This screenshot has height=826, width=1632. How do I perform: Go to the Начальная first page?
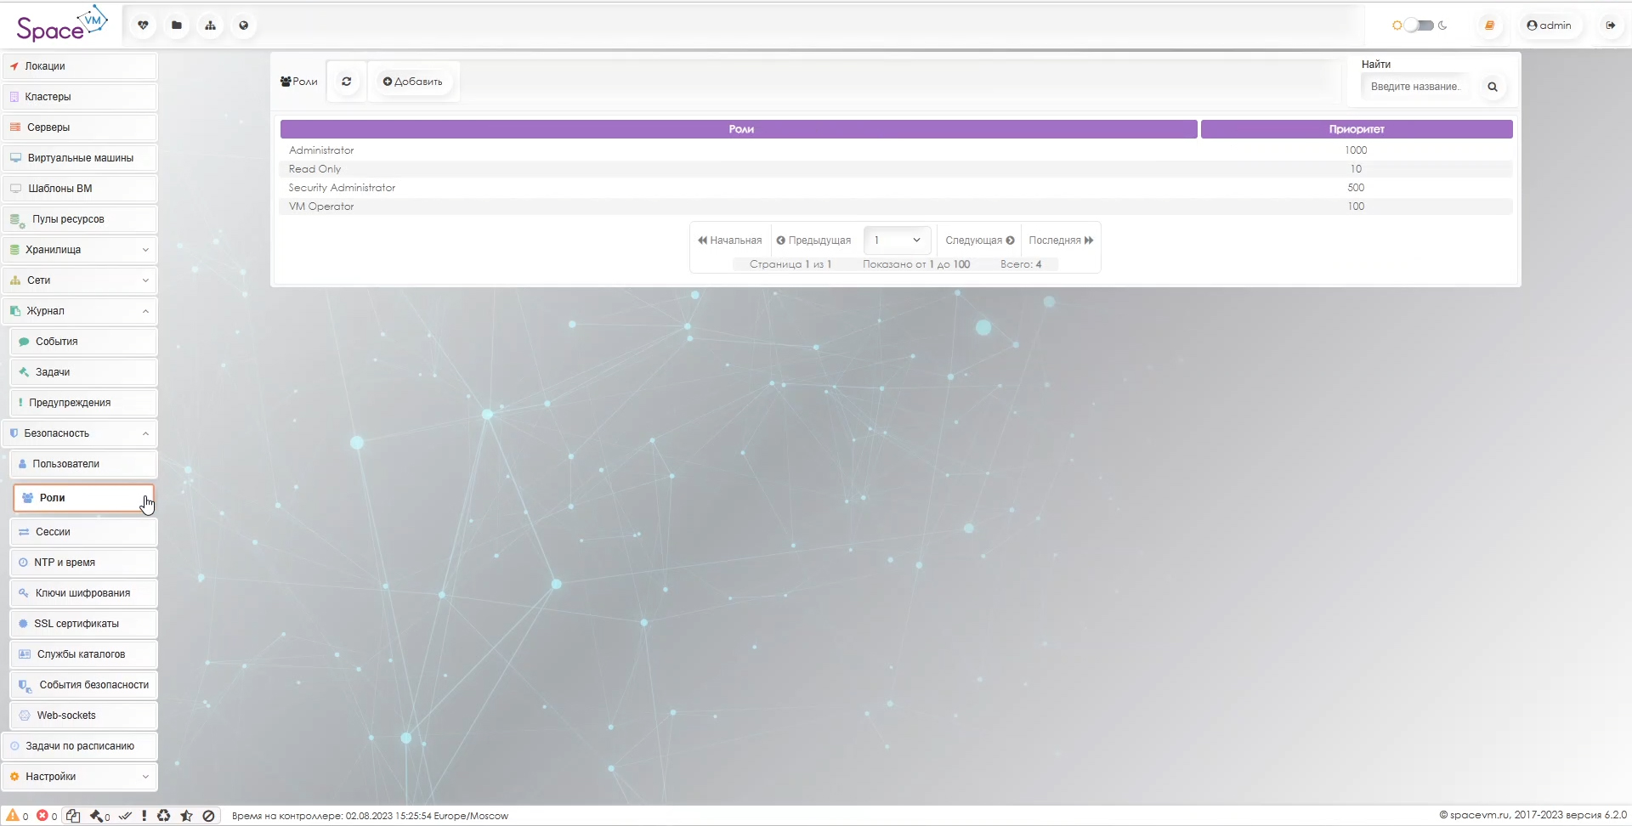coord(730,240)
